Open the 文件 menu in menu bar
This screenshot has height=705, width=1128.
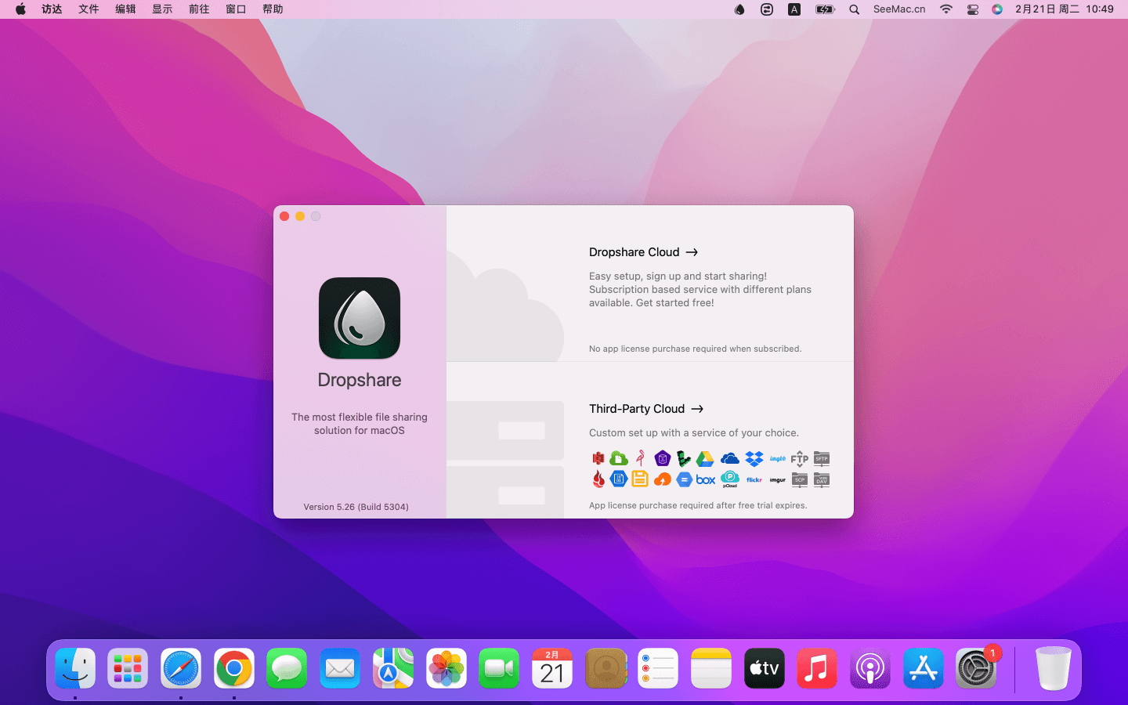click(x=89, y=9)
